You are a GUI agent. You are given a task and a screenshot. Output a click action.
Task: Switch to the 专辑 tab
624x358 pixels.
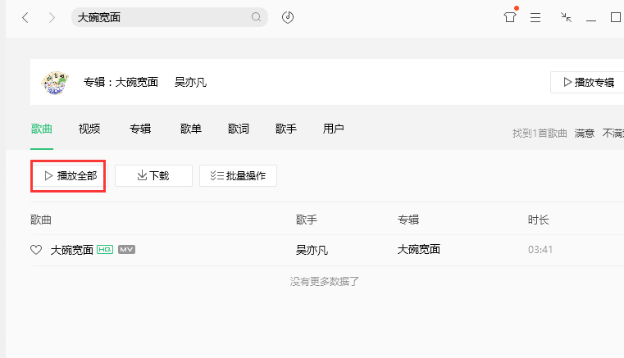tap(140, 129)
